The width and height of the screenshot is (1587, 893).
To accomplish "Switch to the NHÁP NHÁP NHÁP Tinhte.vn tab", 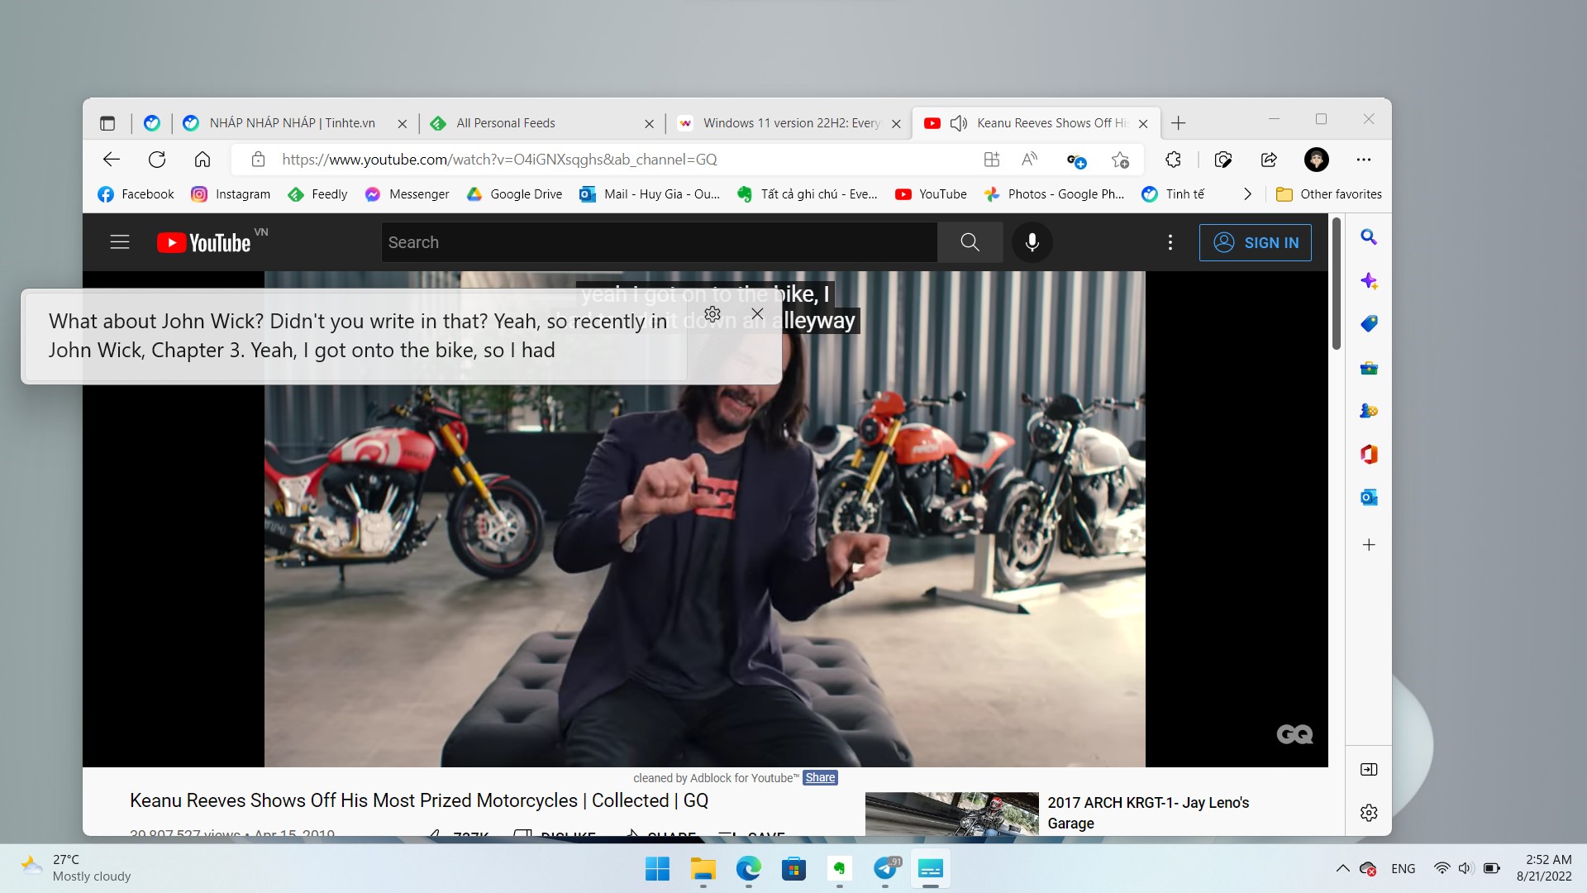I will (292, 123).
